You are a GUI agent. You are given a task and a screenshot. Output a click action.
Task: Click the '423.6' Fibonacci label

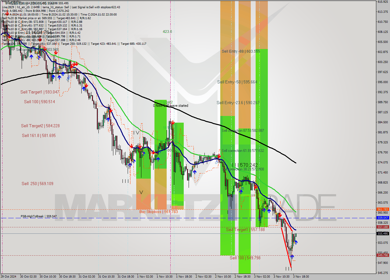point(167,31)
